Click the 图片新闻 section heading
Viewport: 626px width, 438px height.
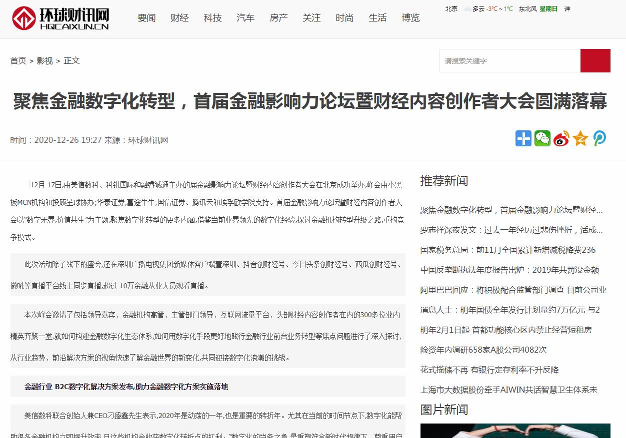tap(444, 410)
